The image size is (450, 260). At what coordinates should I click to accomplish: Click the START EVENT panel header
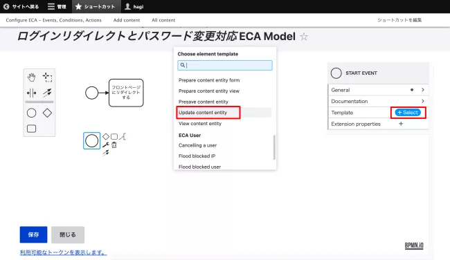point(378,73)
